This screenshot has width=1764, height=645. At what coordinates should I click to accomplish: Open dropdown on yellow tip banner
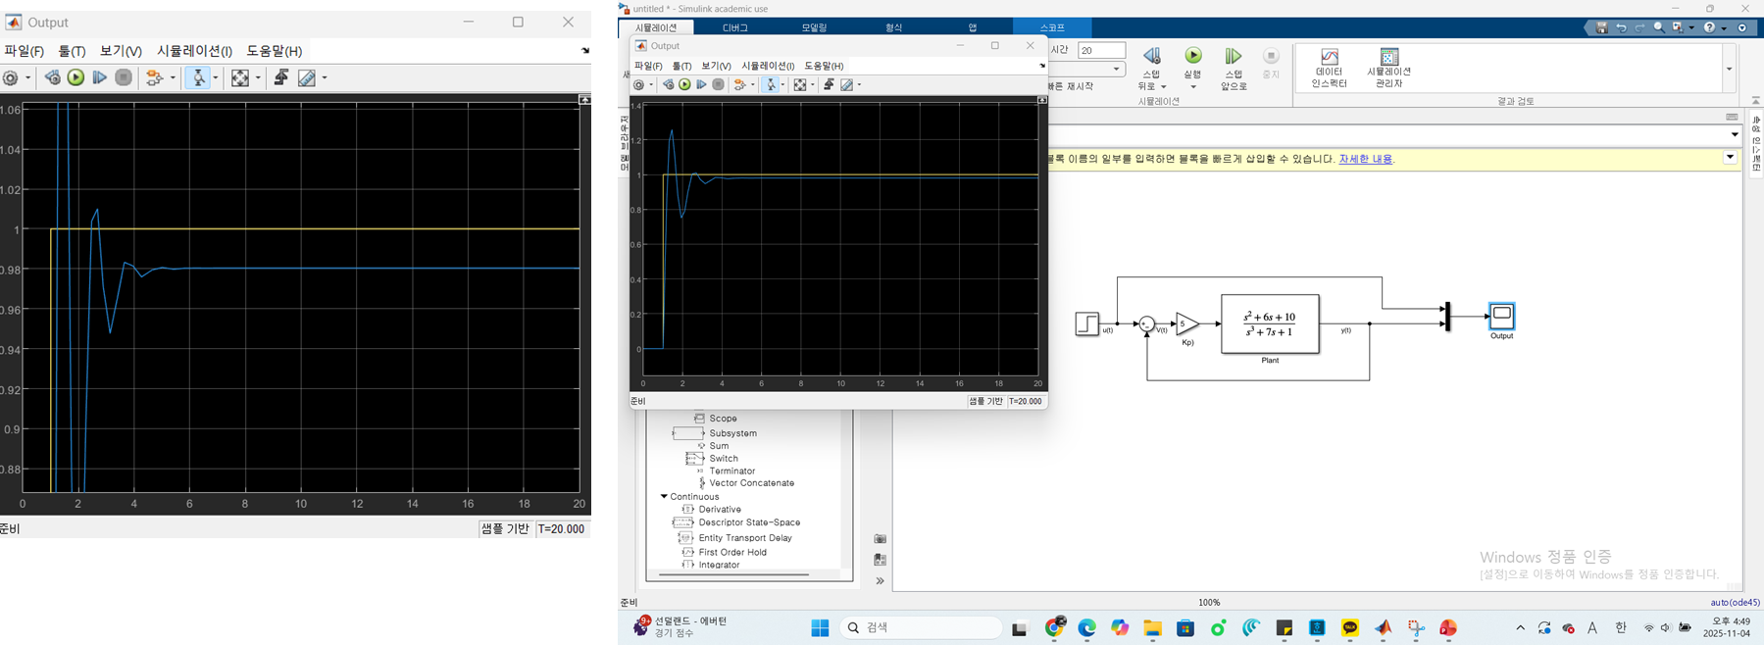(1730, 158)
